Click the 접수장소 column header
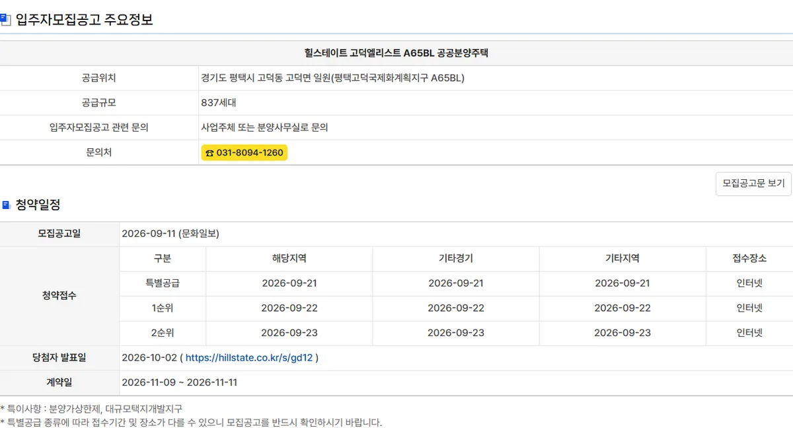793x428 pixels. (749, 259)
